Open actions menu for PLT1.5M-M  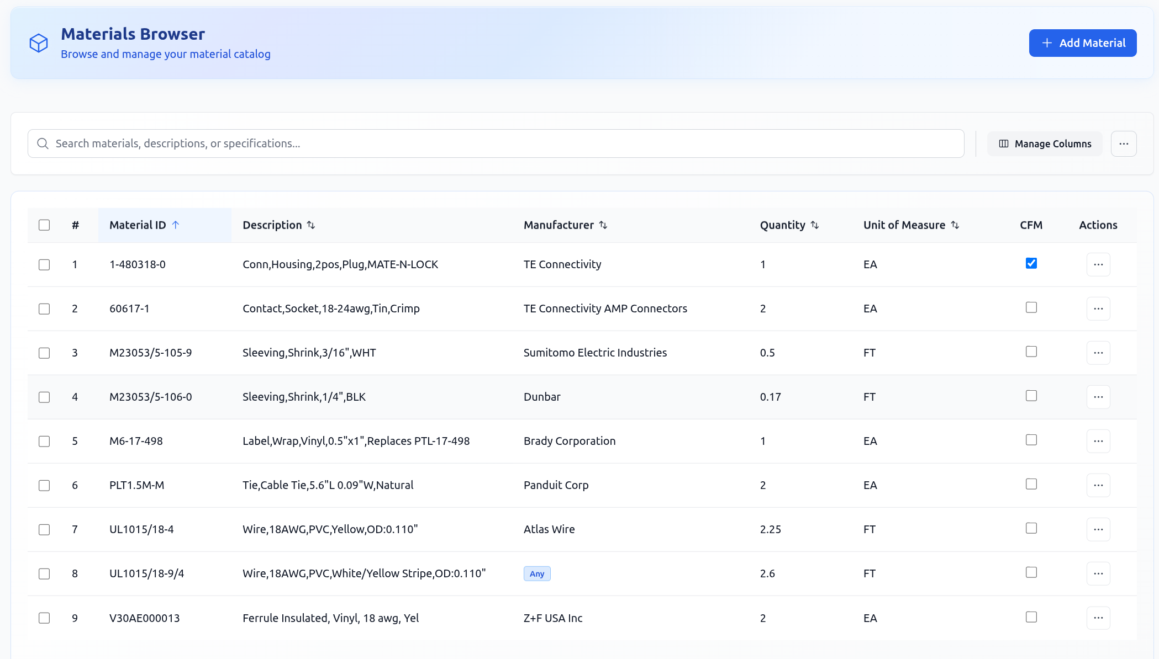(1098, 485)
